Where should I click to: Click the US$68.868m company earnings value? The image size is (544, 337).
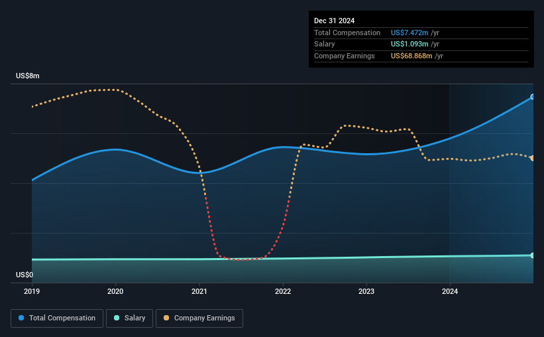[411, 56]
